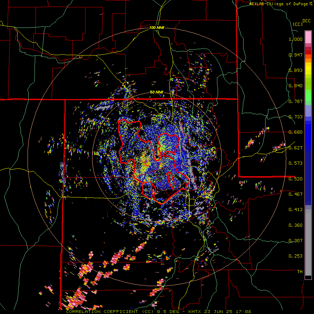Select the 0.840 scale value
The image size is (314, 314).
tap(296, 86)
